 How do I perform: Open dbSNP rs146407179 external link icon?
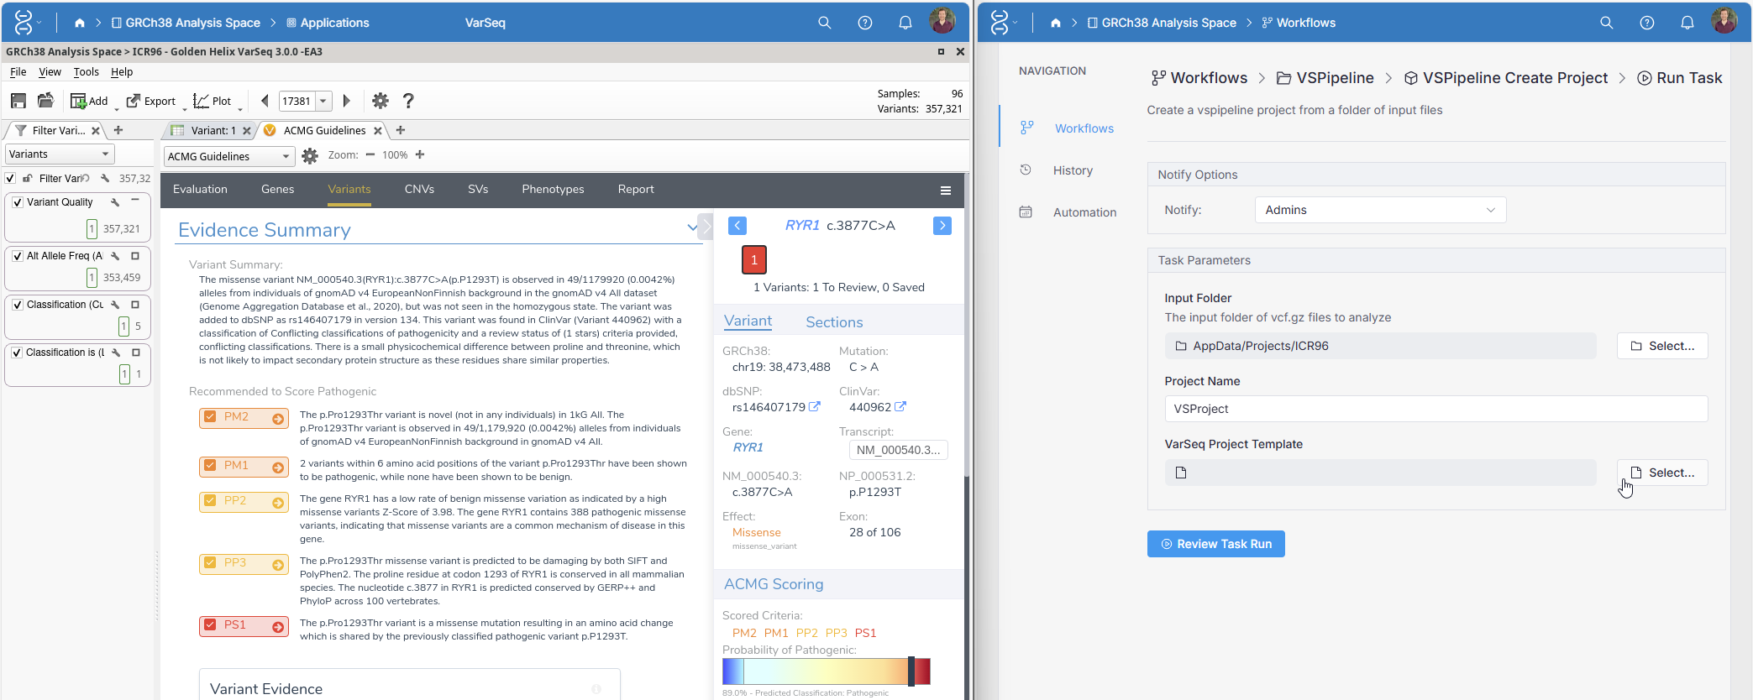[x=814, y=406]
